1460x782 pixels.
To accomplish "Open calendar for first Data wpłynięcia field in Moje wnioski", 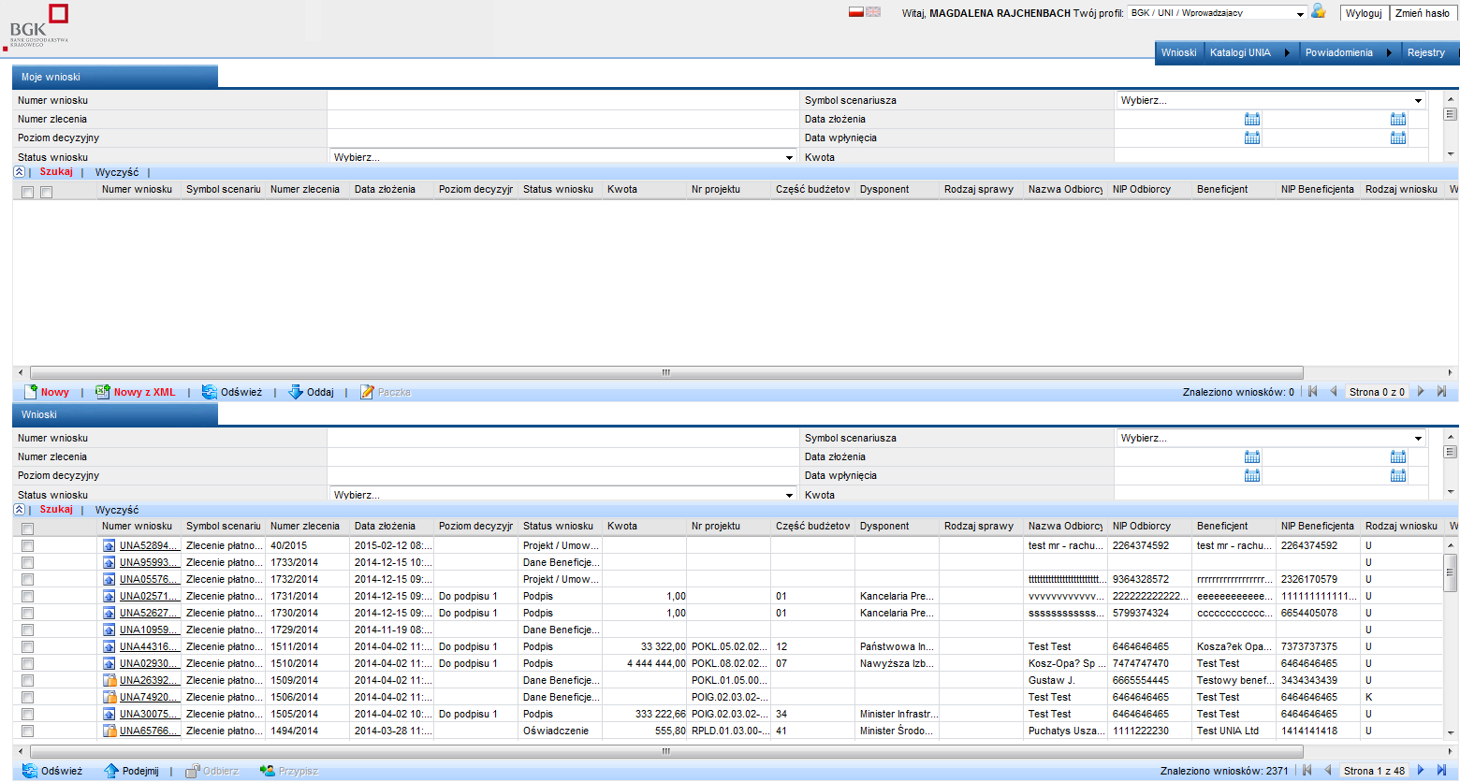I will [1252, 138].
